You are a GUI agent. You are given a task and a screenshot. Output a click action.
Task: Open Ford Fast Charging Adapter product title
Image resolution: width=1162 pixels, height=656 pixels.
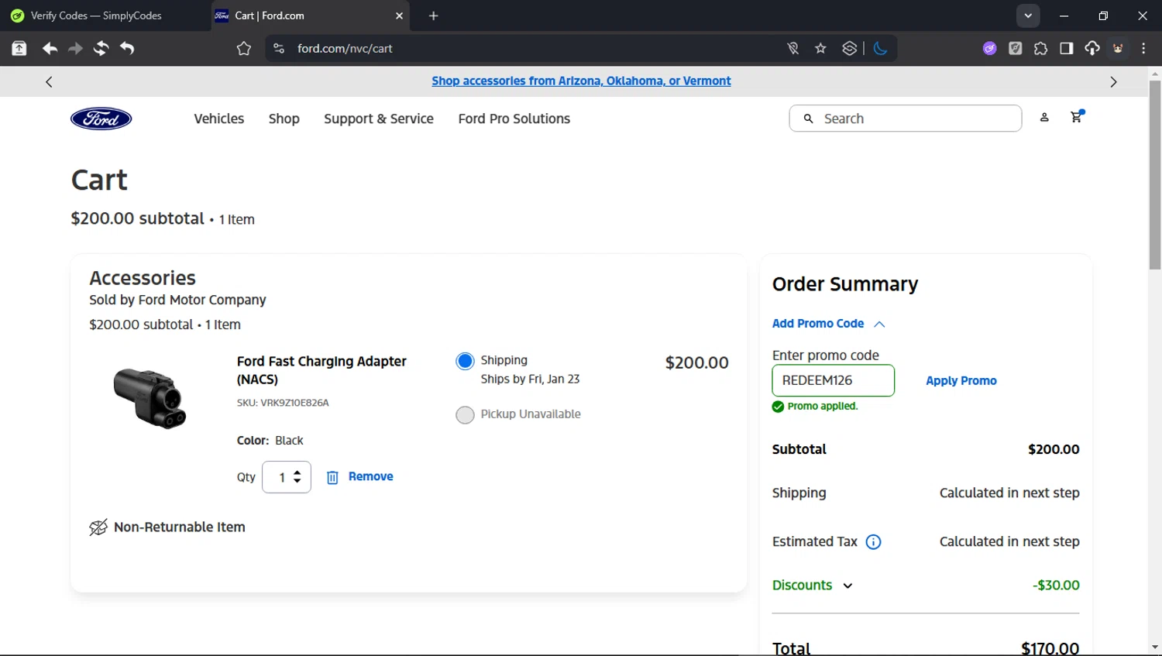pyautogui.click(x=321, y=370)
